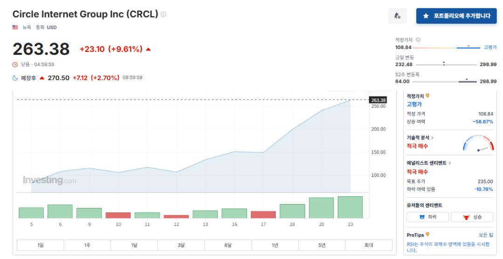Select the 1달 timeframe tab
Viewport: 503px width, 259px height.
pyautogui.click(x=134, y=245)
